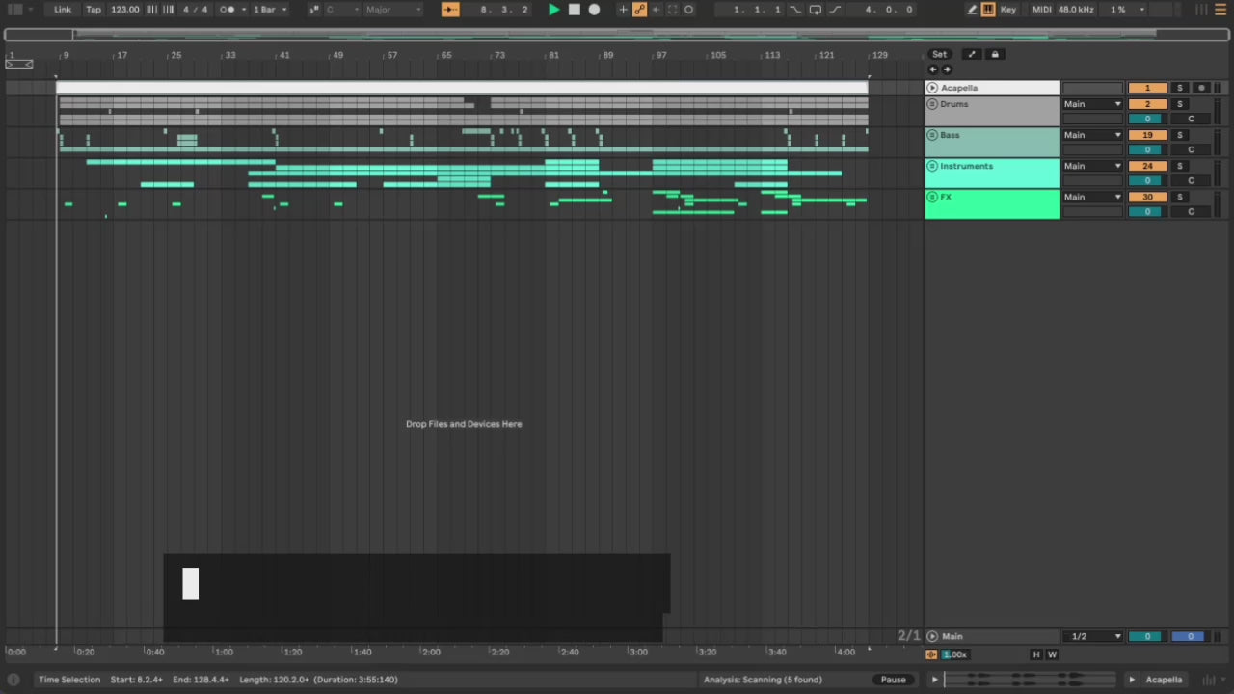
Task: Unfold the Drums group track
Action: [x=932, y=104]
